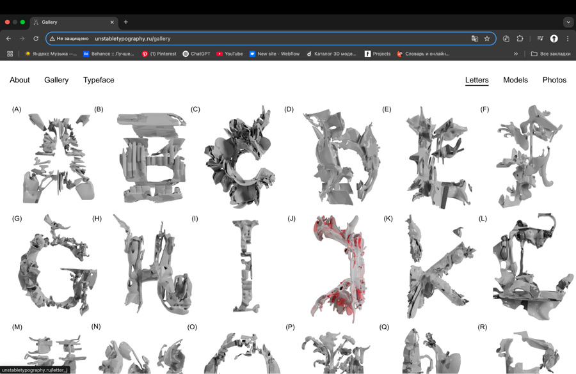The image size is (576, 374).
Task: Open the letter F artwork
Action: coord(530,157)
